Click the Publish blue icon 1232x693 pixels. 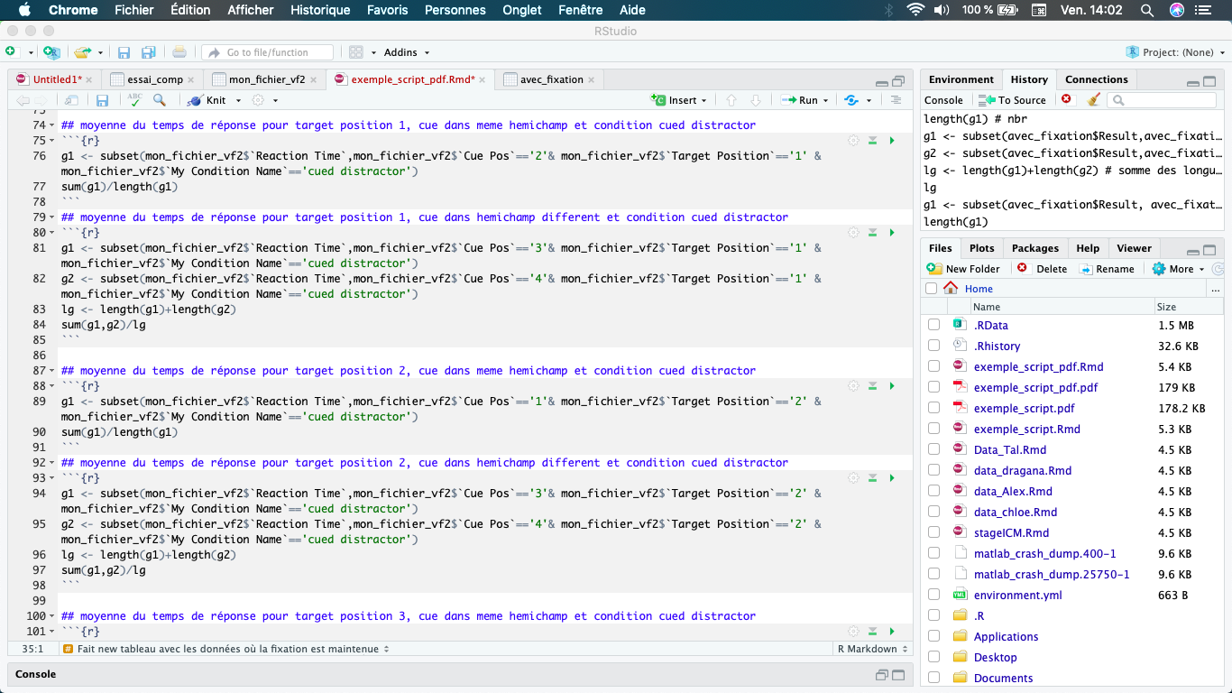tap(851, 100)
